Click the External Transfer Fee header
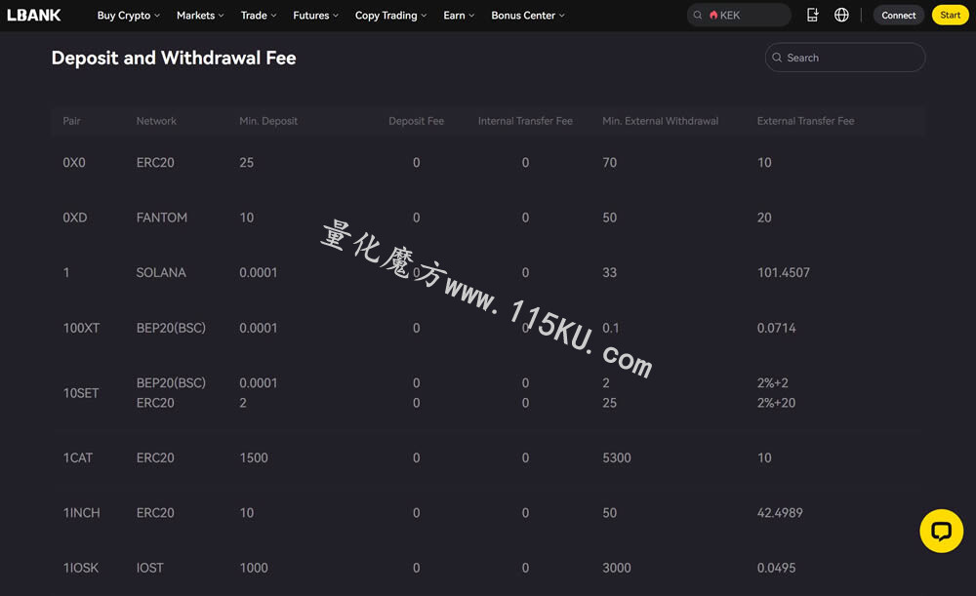Viewport: 976px width, 596px height. pos(805,121)
